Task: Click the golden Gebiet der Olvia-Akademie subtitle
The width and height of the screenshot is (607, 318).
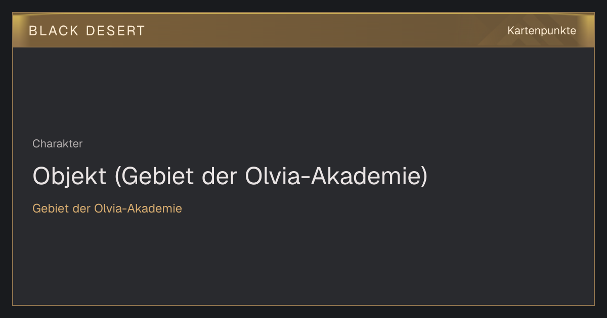Action: tap(107, 208)
